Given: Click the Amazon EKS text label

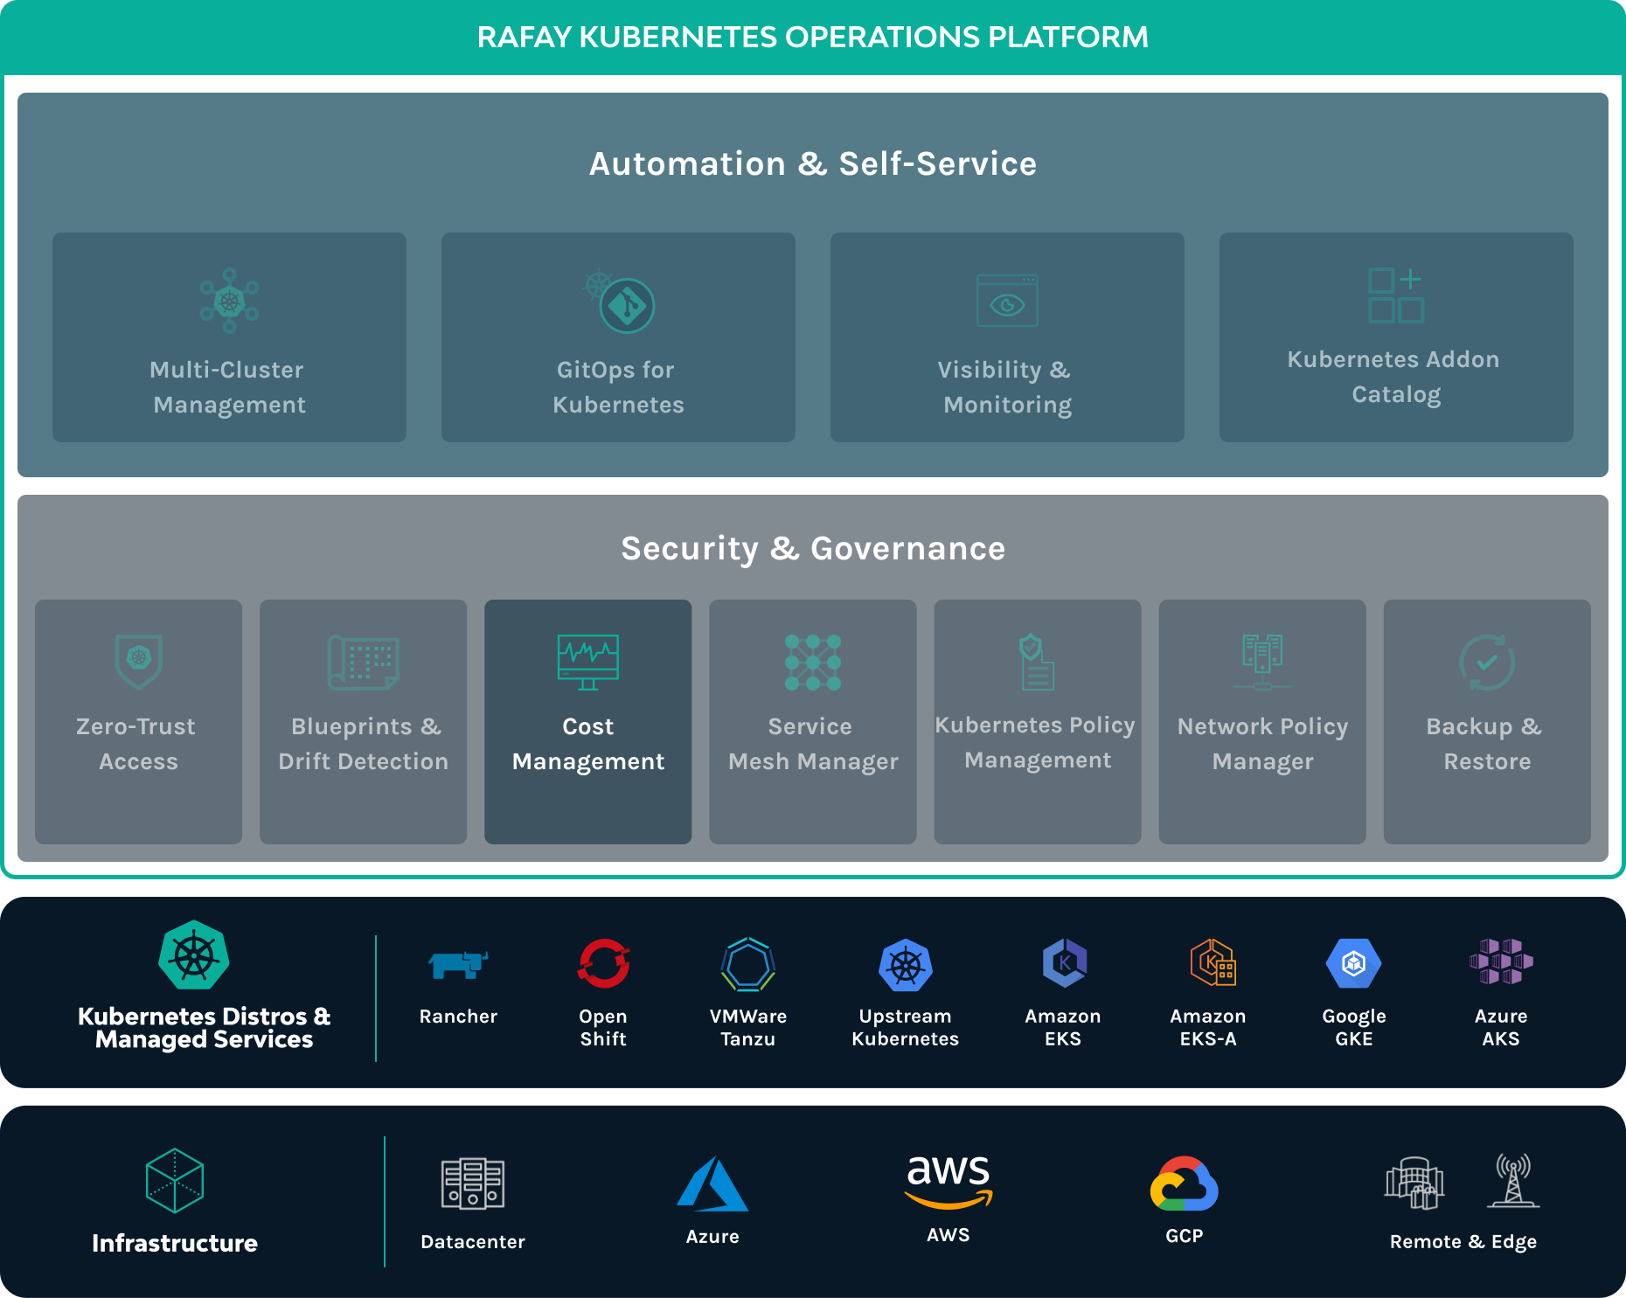Looking at the screenshot, I should [x=1063, y=1028].
